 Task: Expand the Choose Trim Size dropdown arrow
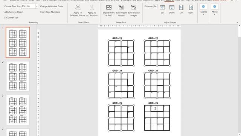[37, 6]
